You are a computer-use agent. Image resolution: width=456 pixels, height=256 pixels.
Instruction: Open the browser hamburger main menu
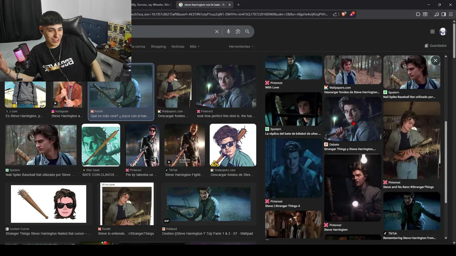coord(451,14)
